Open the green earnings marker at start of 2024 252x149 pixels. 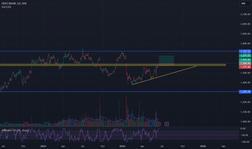point(126,124)
